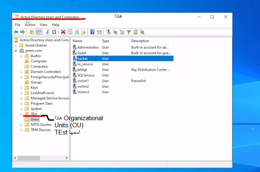Image resolution: width=260 pixels, height=172 pixels.
Task: Expand the Domain Controllers node
Action: (x=21, y=72)
